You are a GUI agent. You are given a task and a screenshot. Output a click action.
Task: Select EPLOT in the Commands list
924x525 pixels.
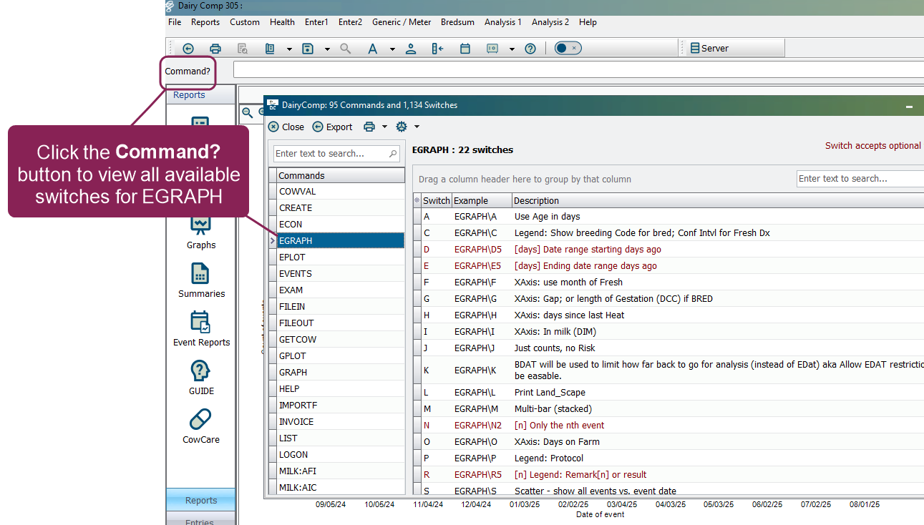(292, 257)
